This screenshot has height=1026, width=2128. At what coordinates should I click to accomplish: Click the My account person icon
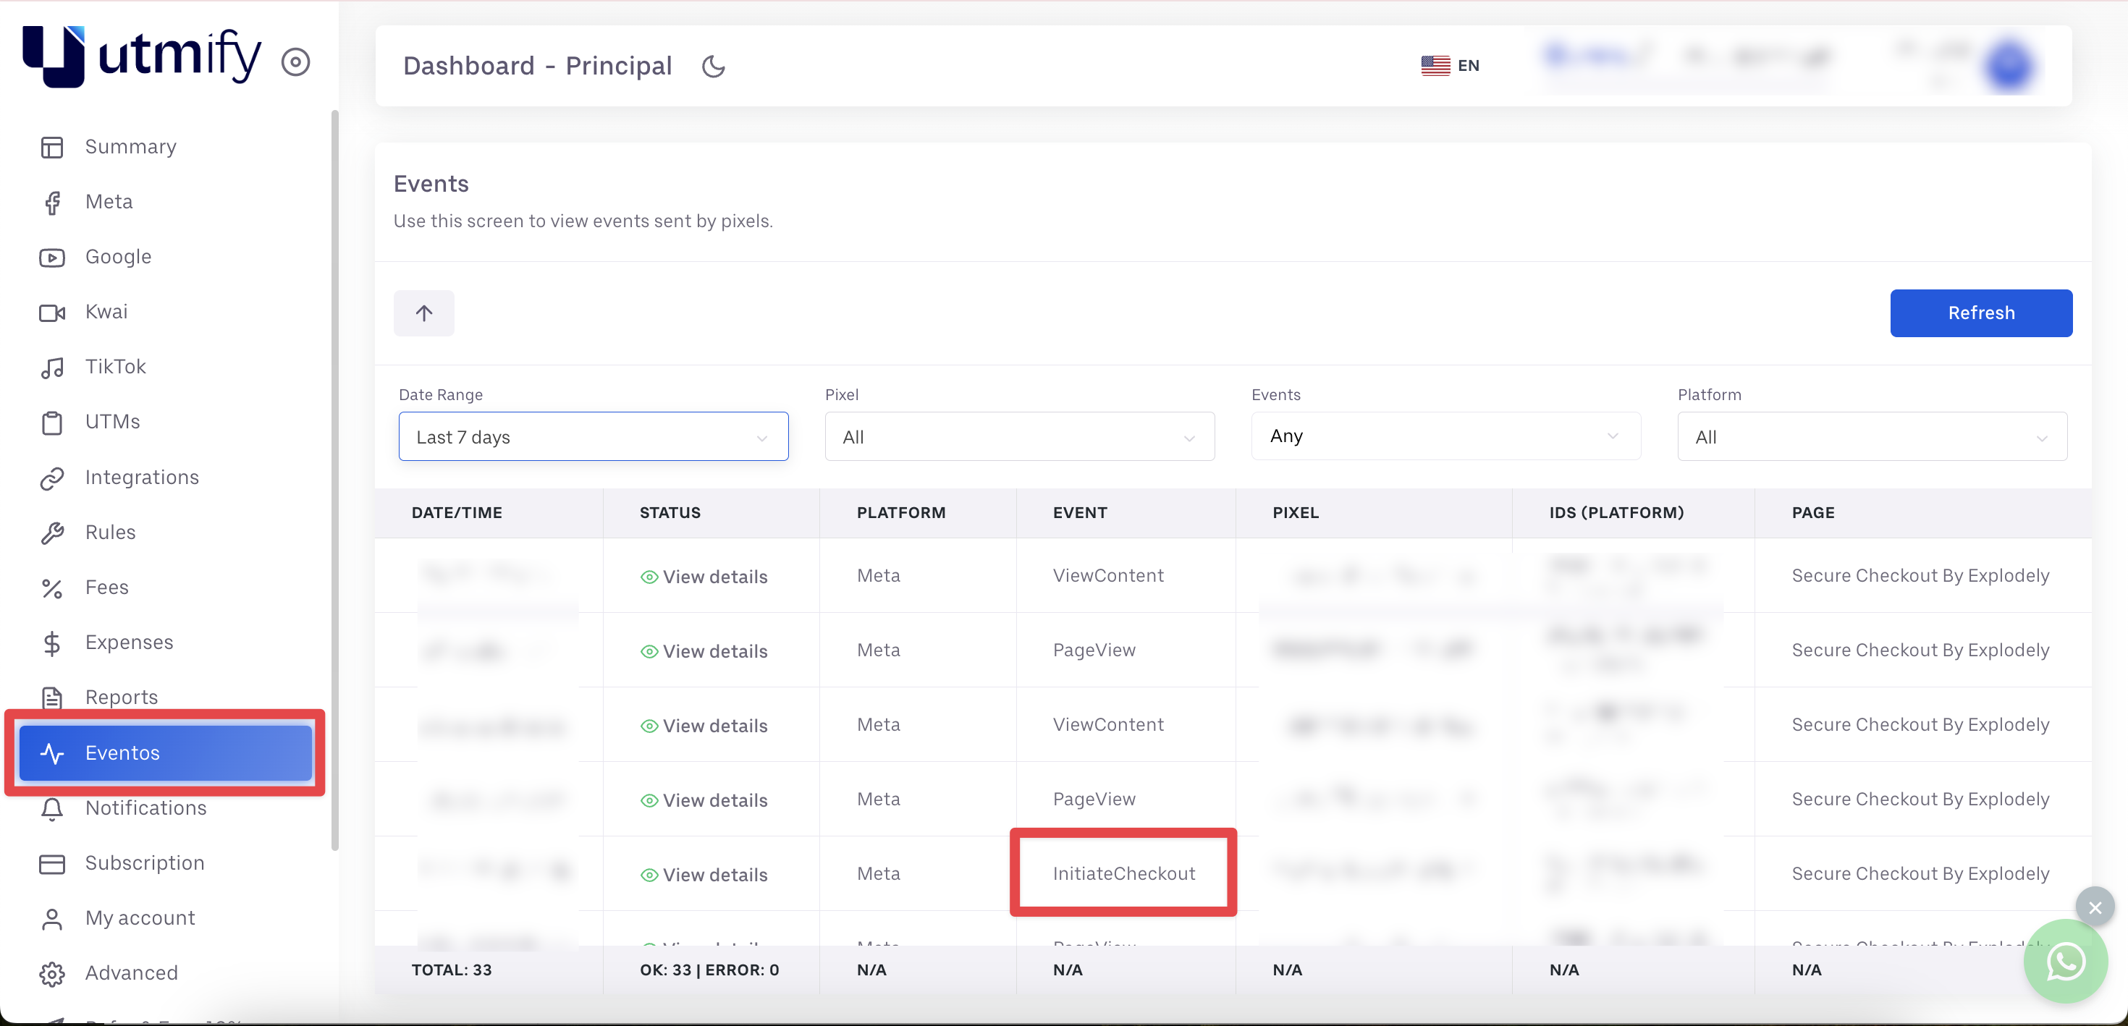(x=52, y=919)
